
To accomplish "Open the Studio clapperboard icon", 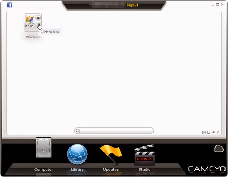I will click(145, 155).
